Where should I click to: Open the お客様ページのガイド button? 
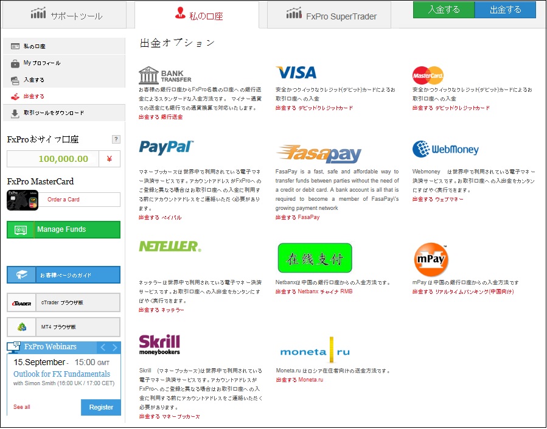pos(63,275)
